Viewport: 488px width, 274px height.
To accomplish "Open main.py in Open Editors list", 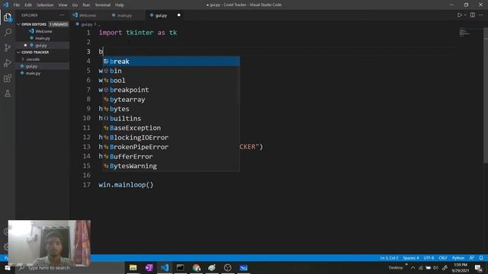I will click(x=43, y=38).
